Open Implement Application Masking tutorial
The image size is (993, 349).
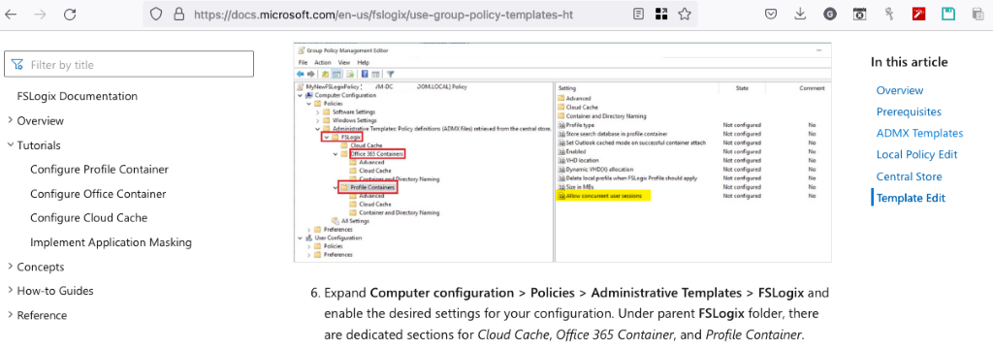click(111, 242)
